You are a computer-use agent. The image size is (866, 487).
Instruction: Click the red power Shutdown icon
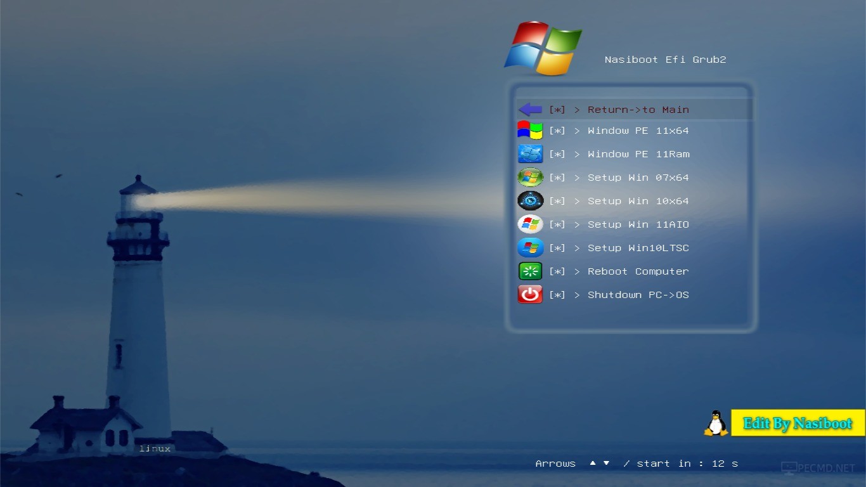coord(530,295)
